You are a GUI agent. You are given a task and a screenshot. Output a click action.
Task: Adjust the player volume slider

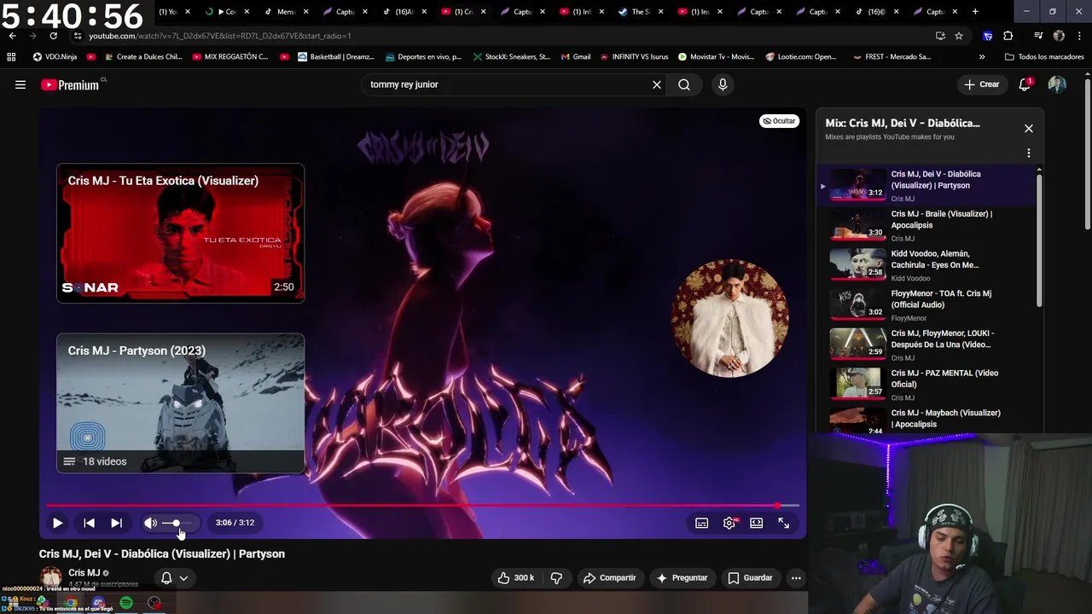click(x=177, y=523)
